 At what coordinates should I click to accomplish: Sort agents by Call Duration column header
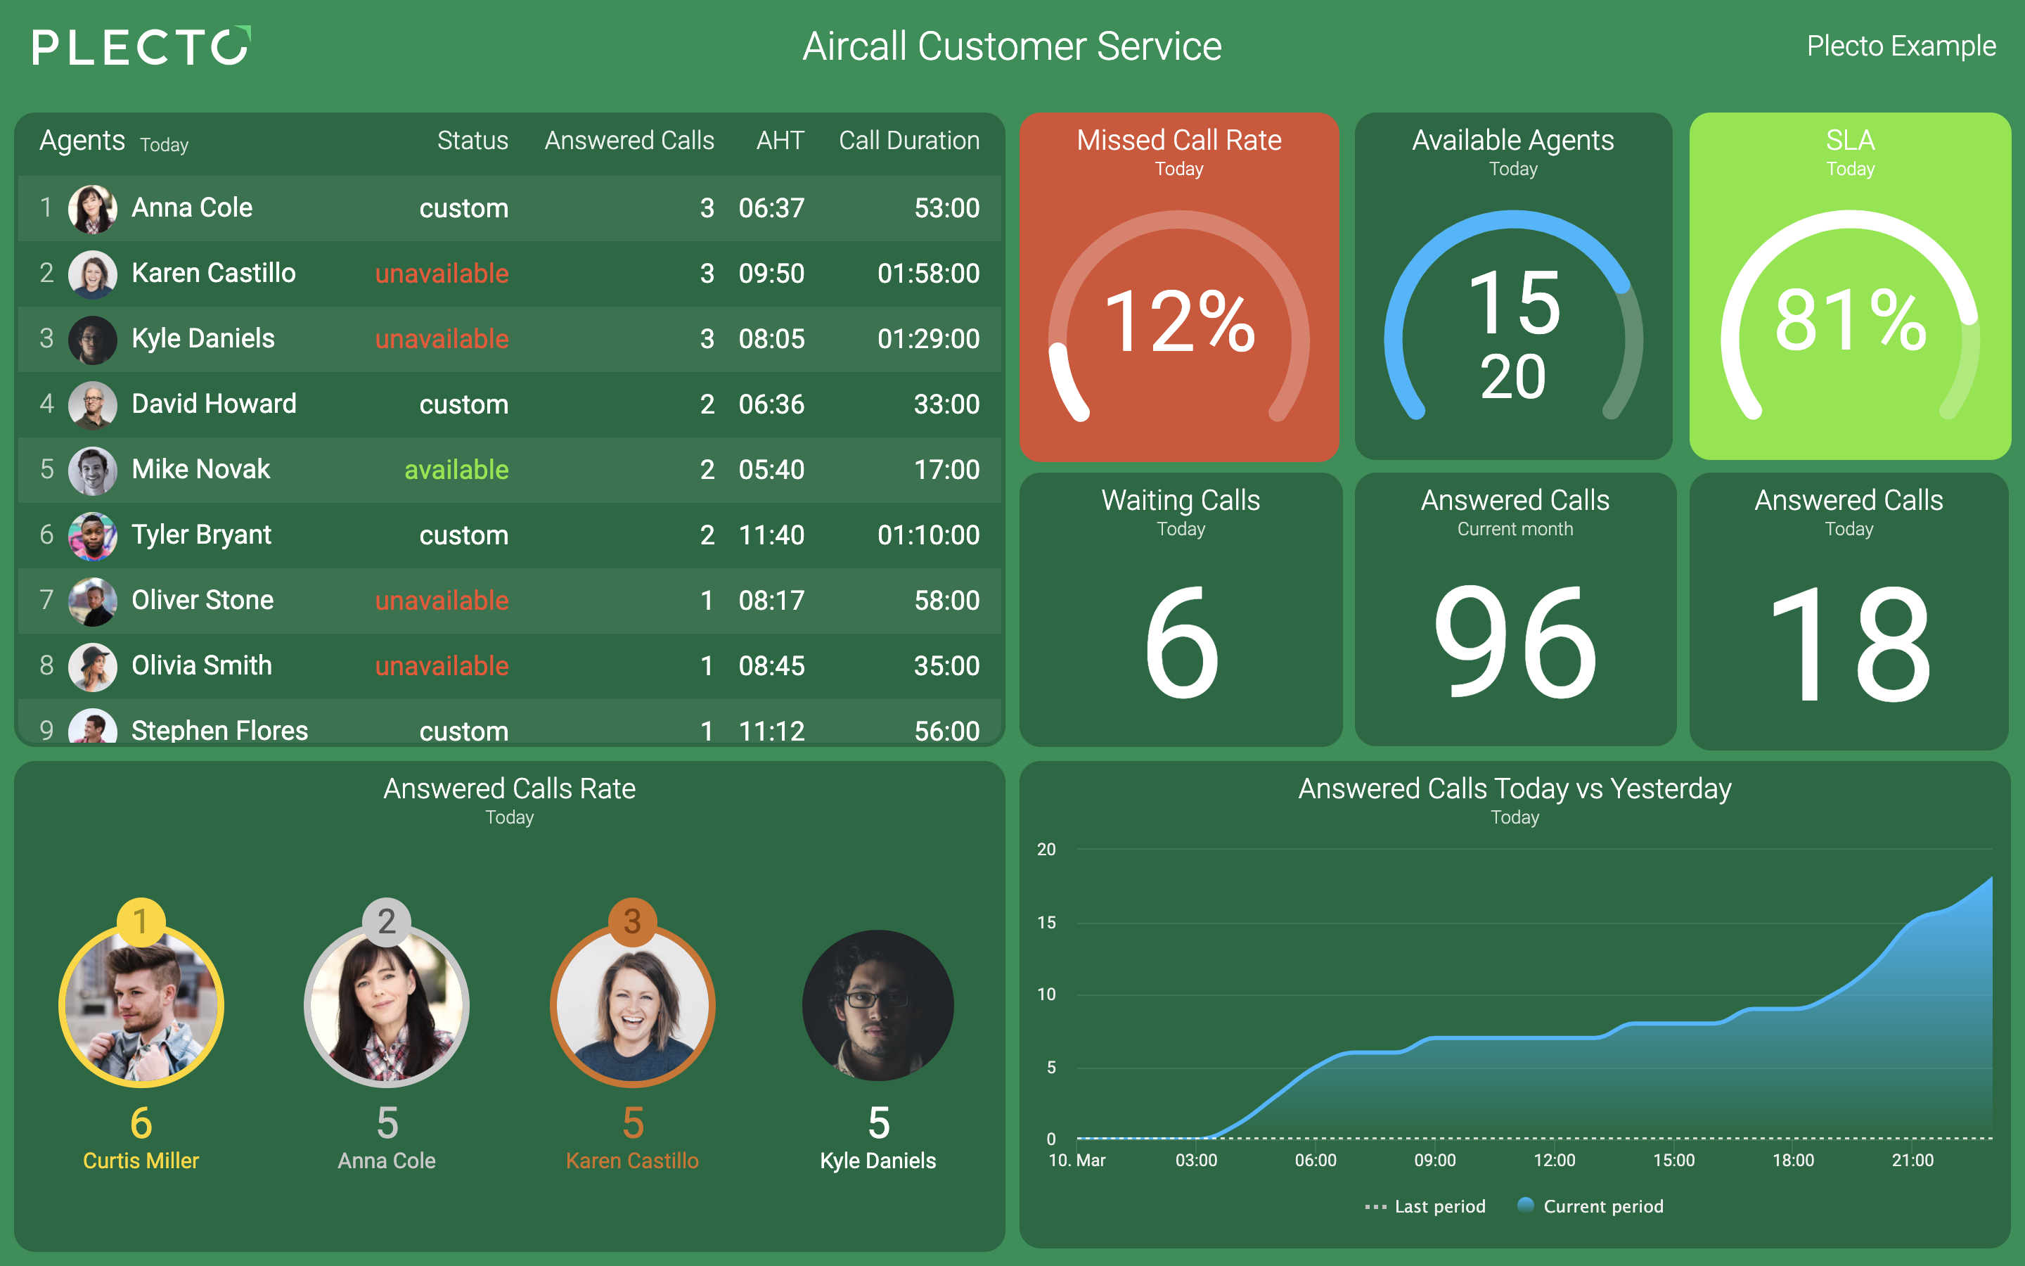click(x=908, y=141)
